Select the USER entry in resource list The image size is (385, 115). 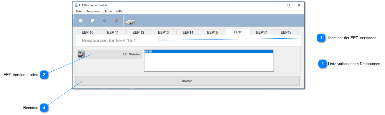(x=209, y=52)
